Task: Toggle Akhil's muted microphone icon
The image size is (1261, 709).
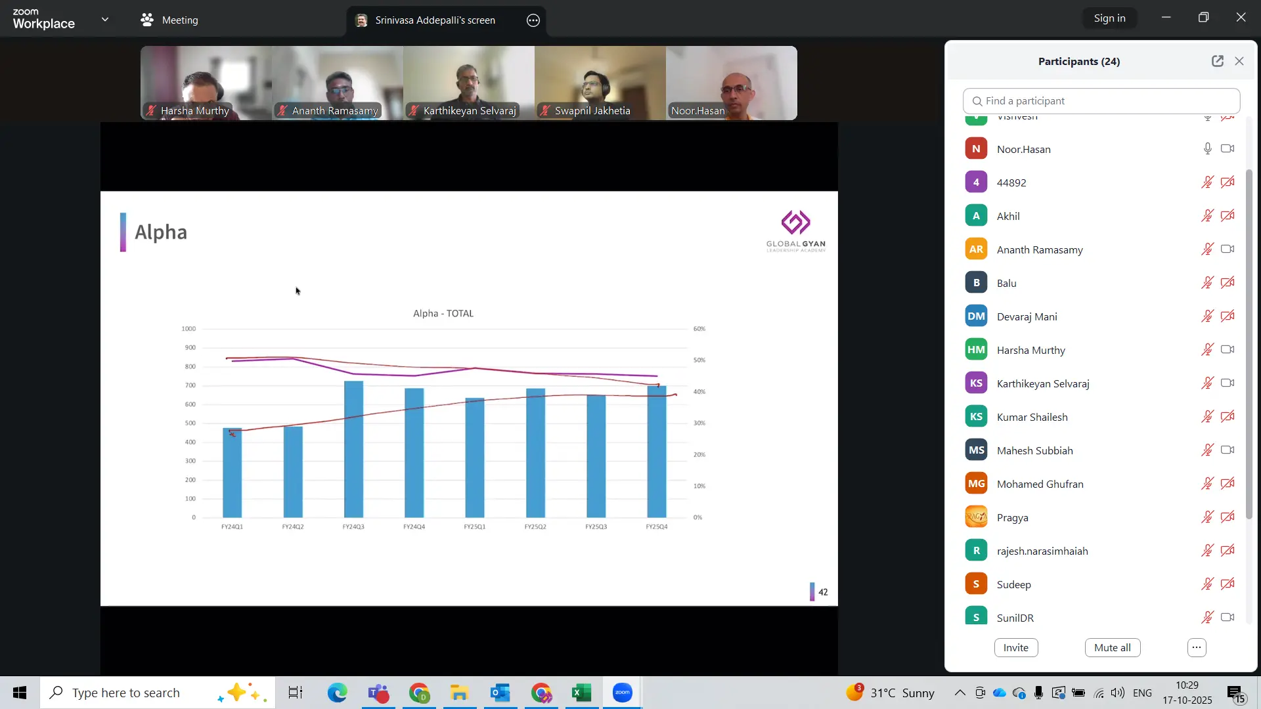Action: tap(1207, 216)
